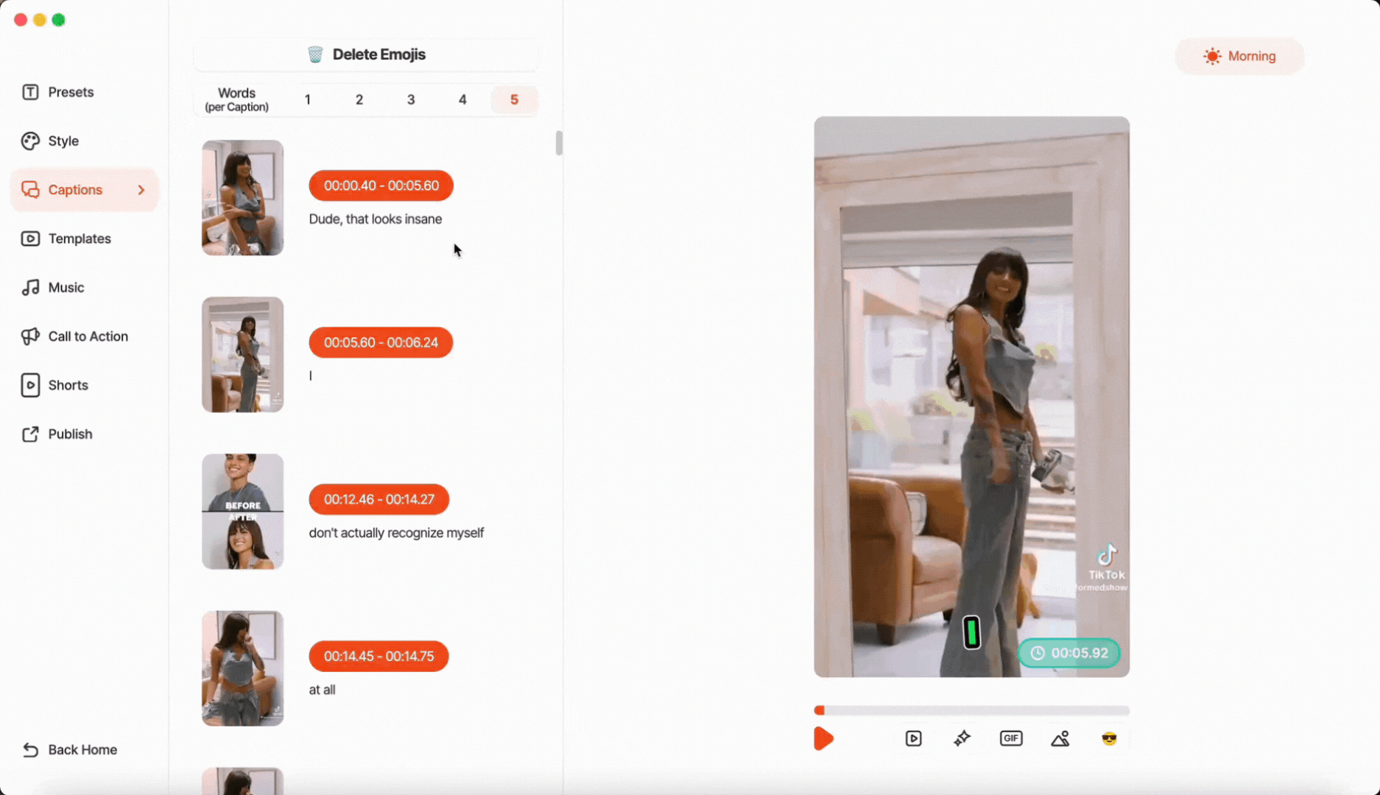This screenshot has height=795, width=1380.
Task: Select the Before/After caption thumbnail
Action: click(x=242, y=512)
